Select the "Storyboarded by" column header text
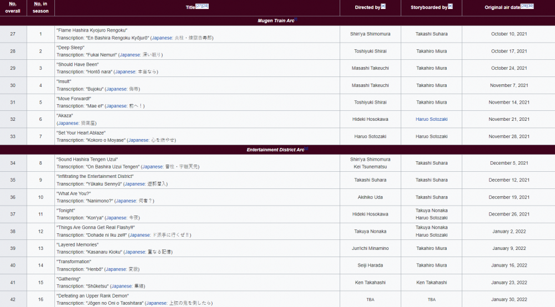The width and height of the screenshot is (555, 307). point(429,7)
